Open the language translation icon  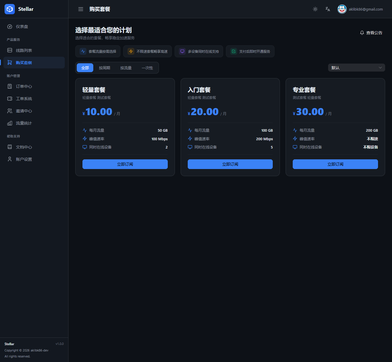click(328, 9)
